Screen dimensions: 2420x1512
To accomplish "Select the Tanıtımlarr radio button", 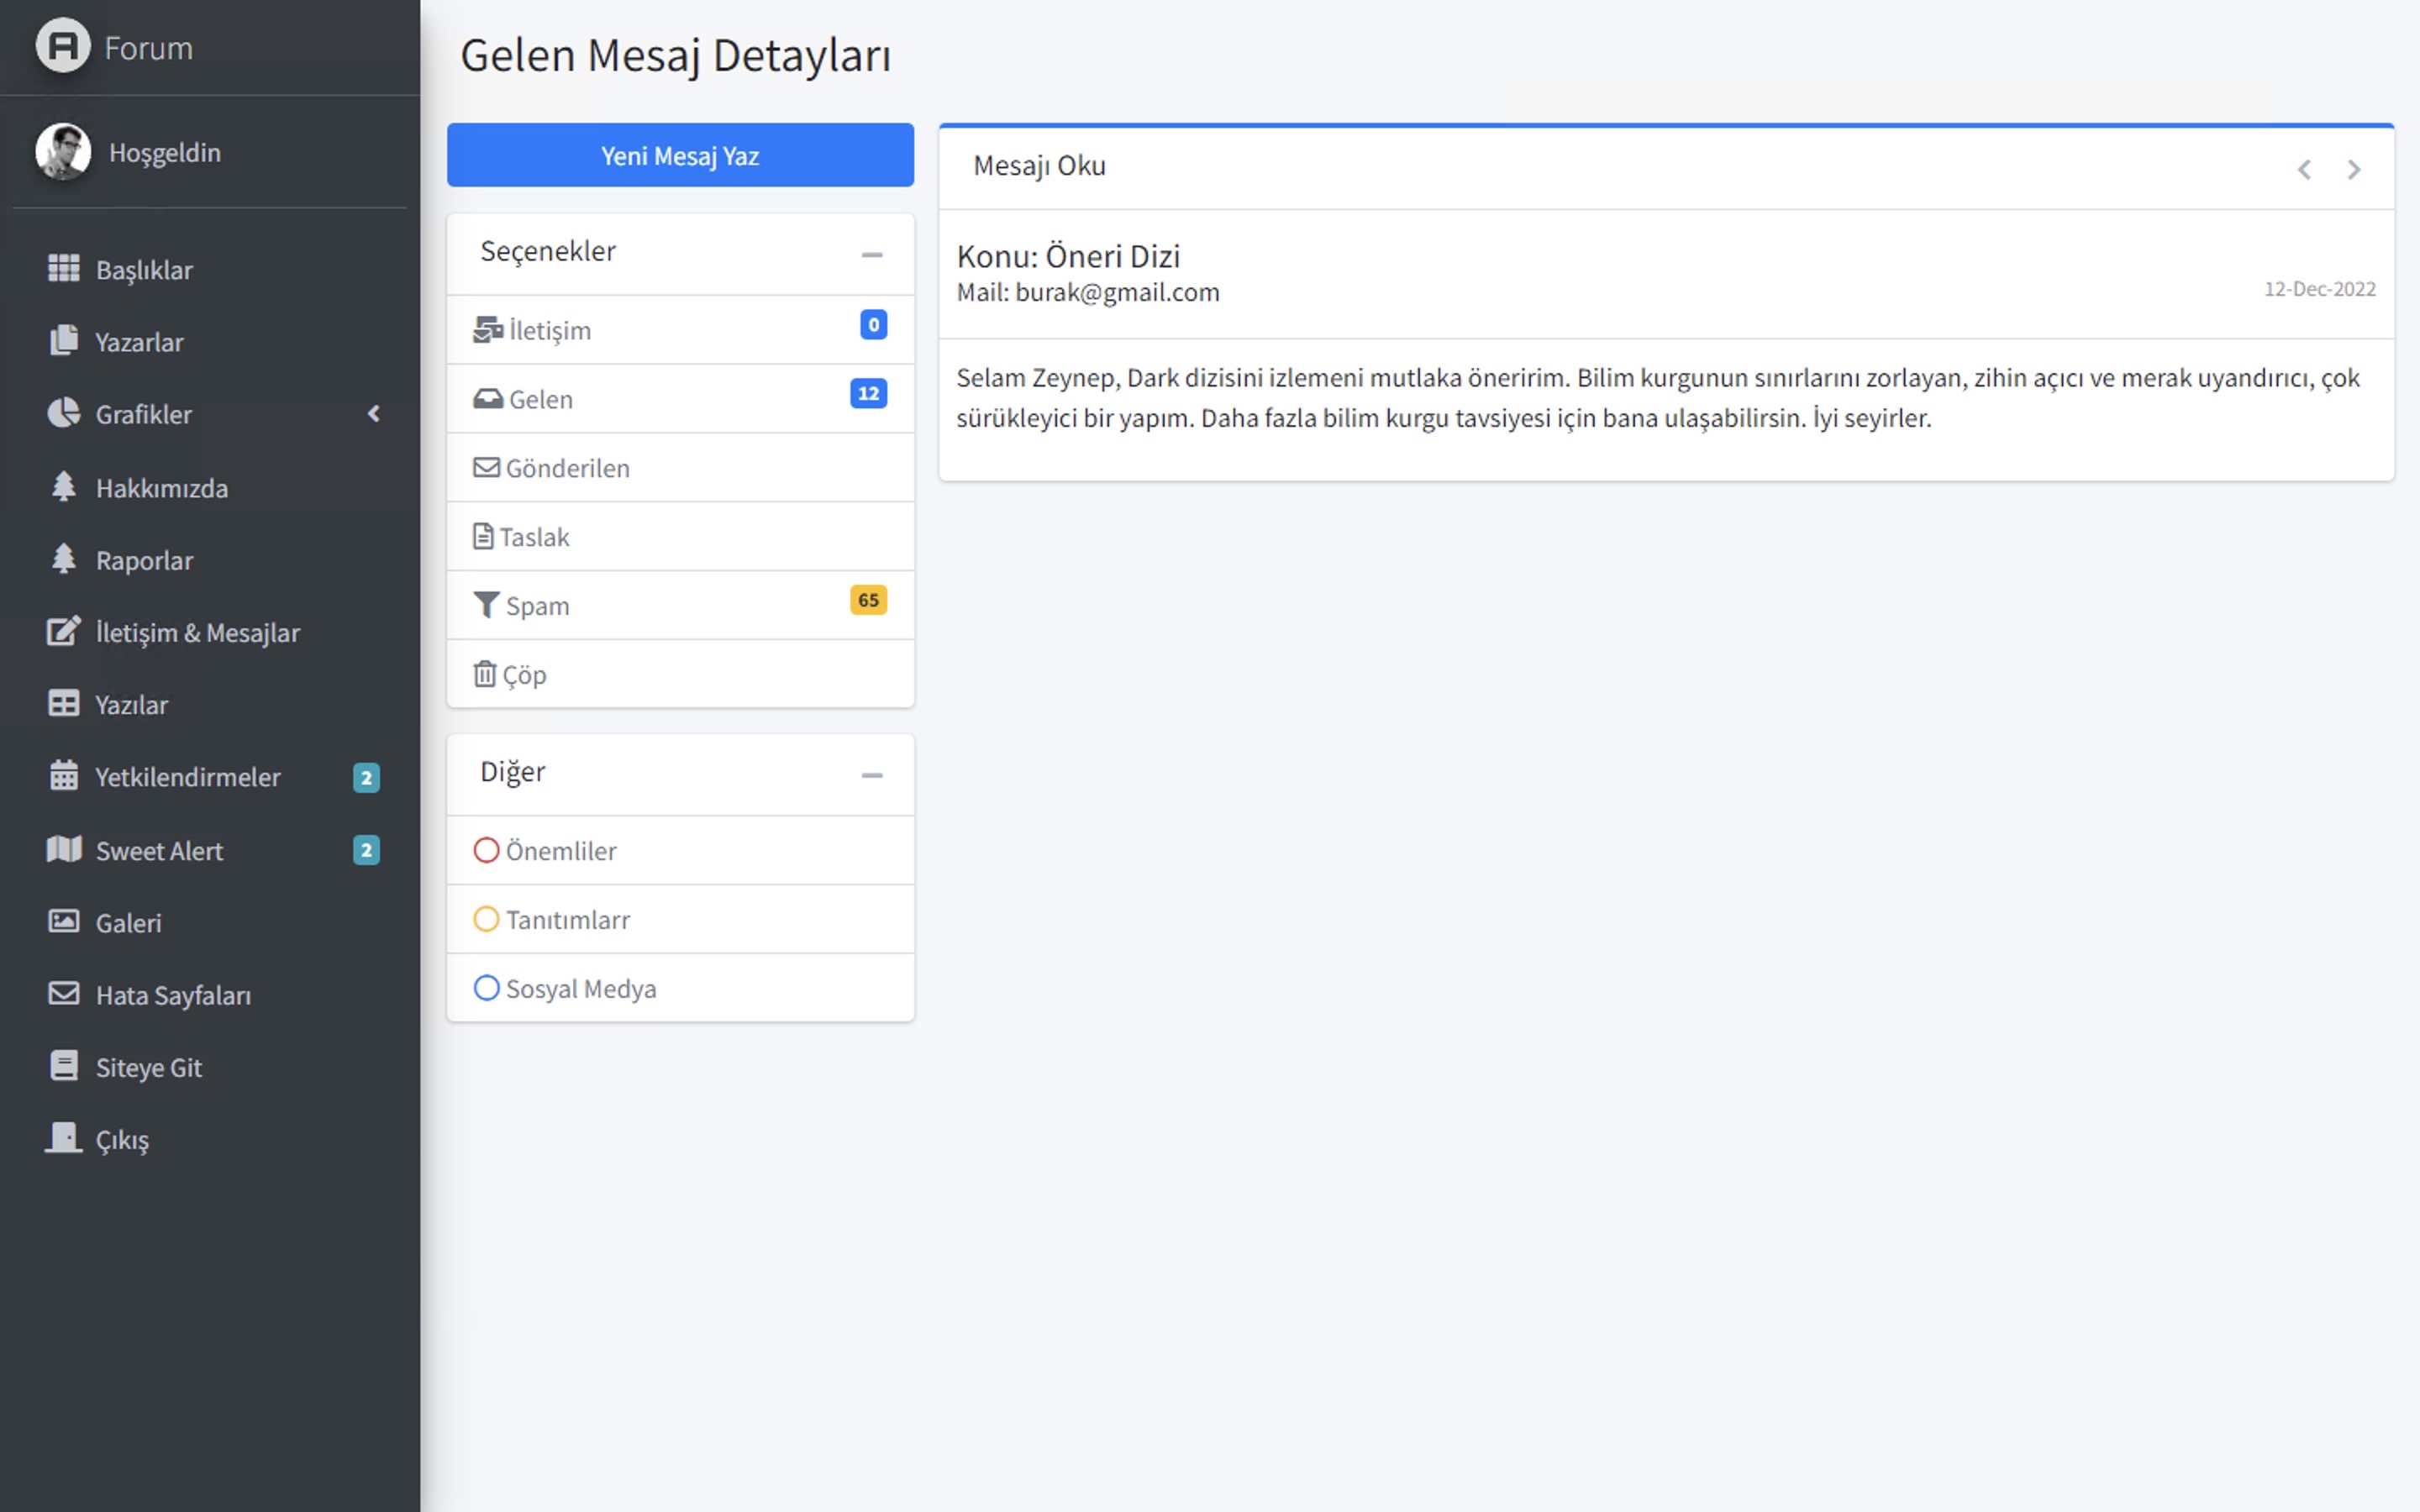I will (x=487, y=918).
